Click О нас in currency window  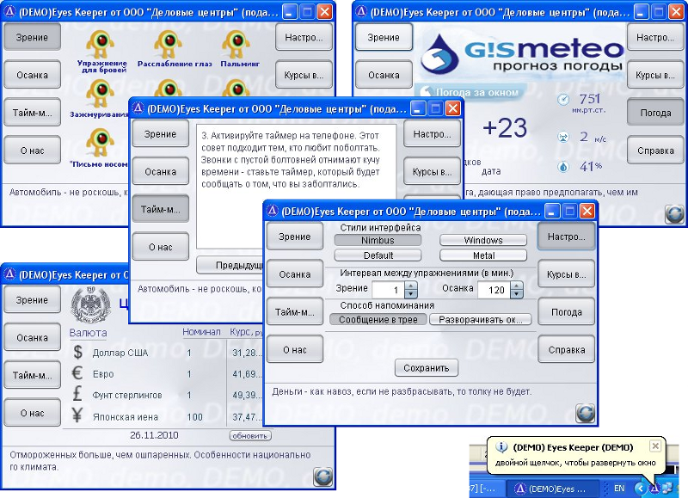click(32, 413)
